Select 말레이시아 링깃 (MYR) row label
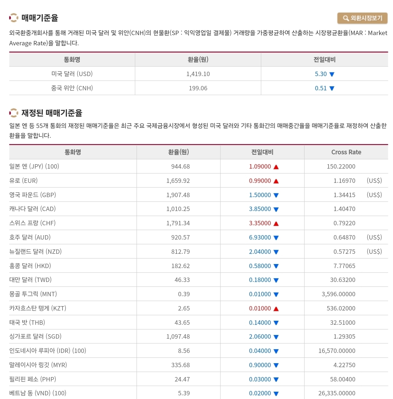393x399 pixels. coord(38,365)
